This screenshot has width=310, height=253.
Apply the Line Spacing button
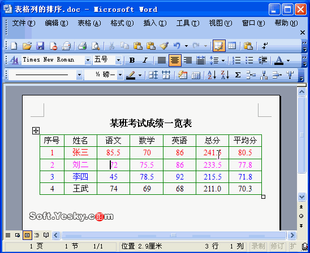pos(214,60)
